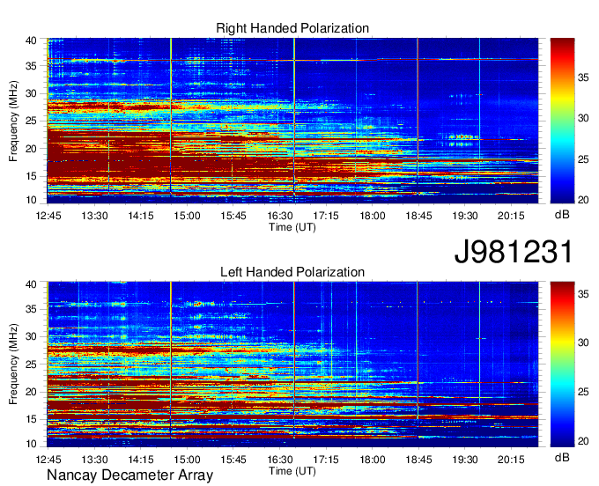Click the 18:45 time tick of the left-handed plot
Screen dimensions: 599x486
point(418,460)
